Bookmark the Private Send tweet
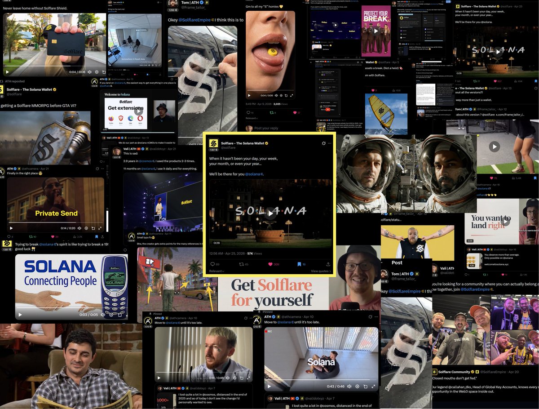Screen dimensions: 539x409 (x=97, y=236)
